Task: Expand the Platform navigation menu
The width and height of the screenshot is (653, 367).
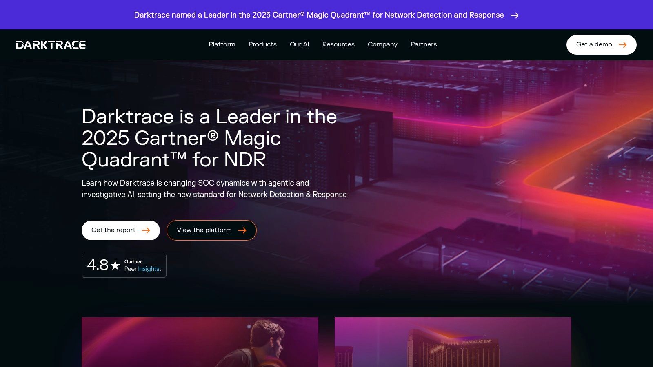Action: tap(222, 44)
